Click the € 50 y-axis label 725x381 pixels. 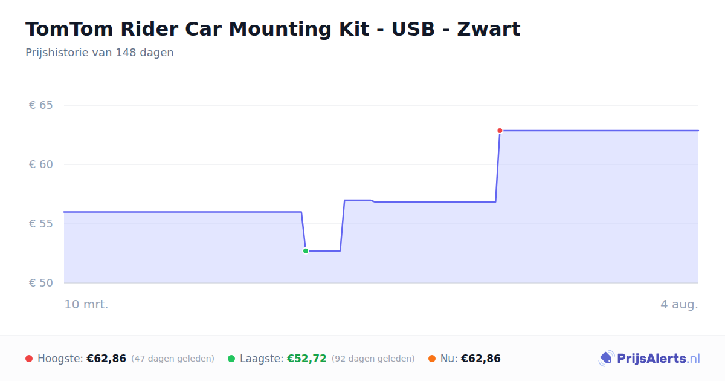tap(41, 283)
